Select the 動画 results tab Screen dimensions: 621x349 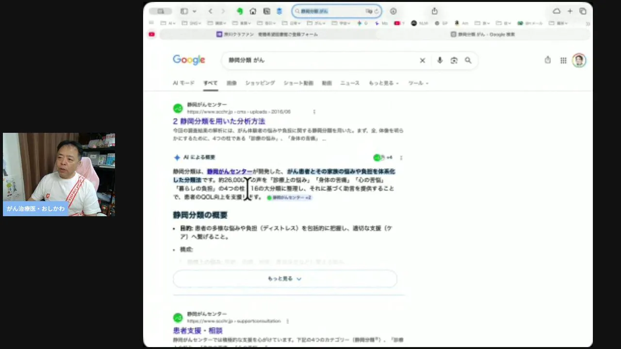pyautogui.click(x=327, y=83)
